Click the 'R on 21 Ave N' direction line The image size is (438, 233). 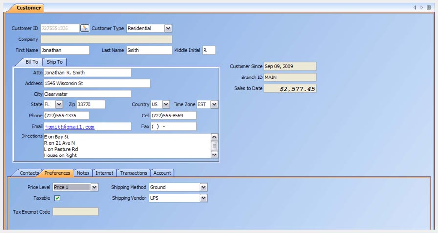(60, 143)
